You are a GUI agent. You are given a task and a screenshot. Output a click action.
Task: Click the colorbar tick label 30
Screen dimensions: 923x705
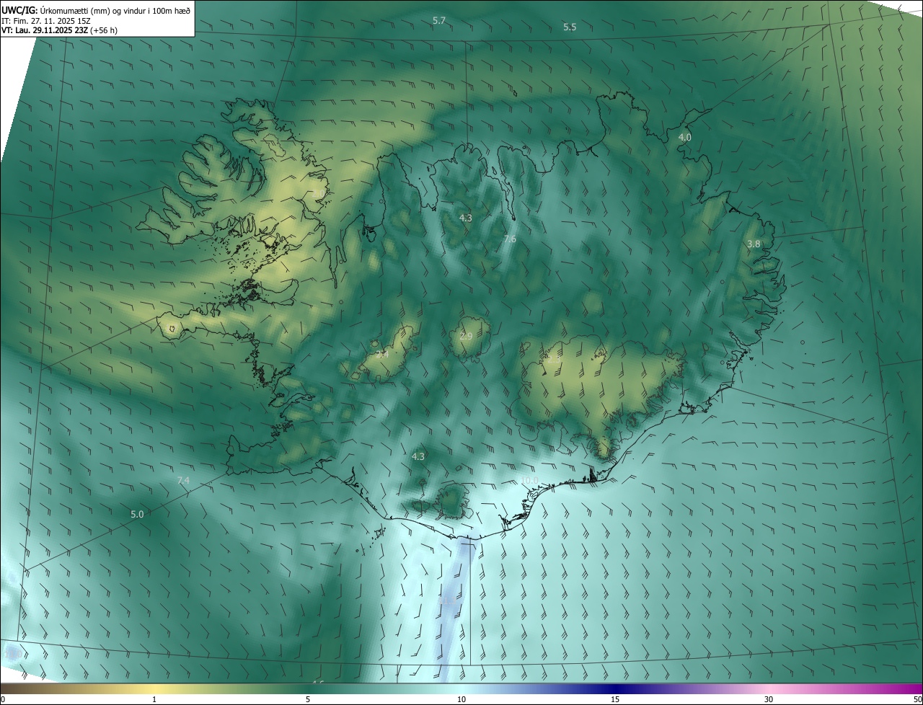[x=769, y=700]
